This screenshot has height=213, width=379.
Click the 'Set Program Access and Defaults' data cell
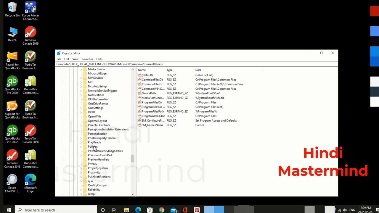click(x=216, y=121)
